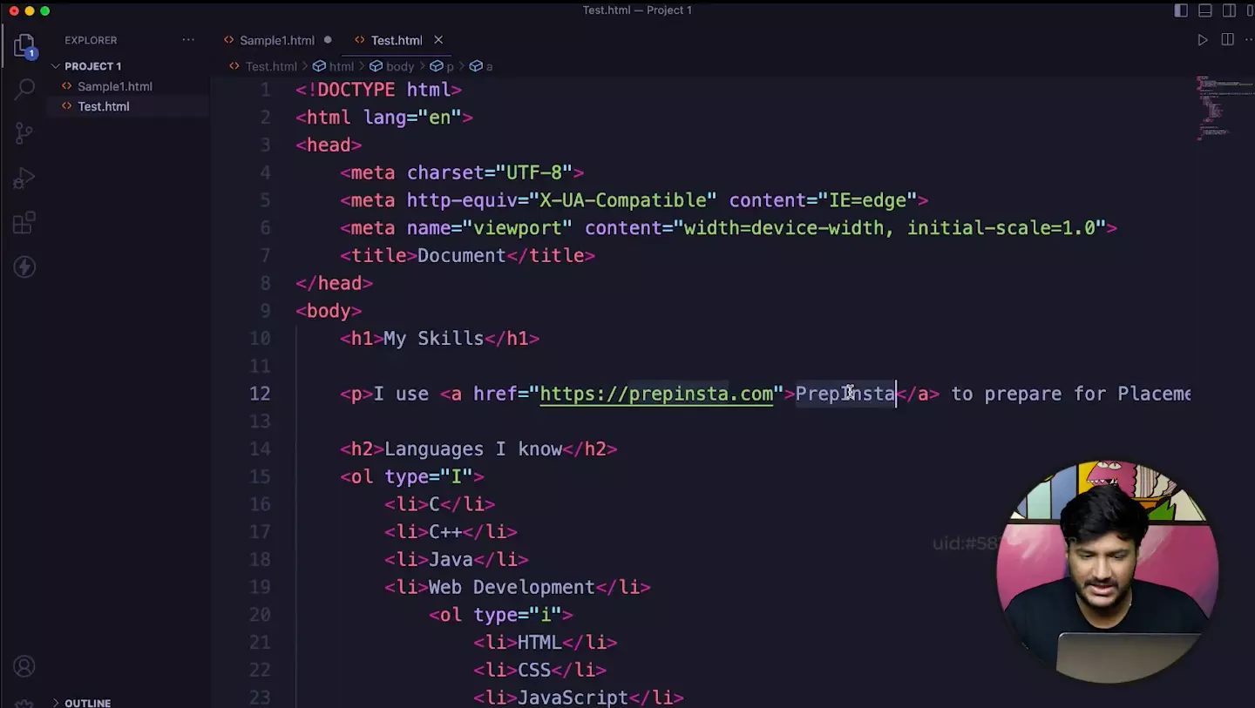1255x708 pixels.
Task: Toggle the secondary side bar visibility
Action: click(1229, 10)
